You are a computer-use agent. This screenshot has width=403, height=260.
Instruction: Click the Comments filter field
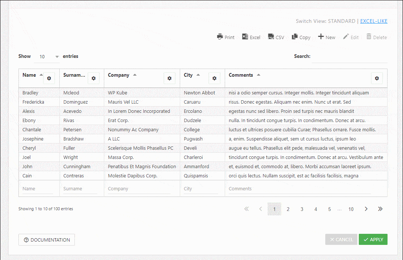(300, 189)
